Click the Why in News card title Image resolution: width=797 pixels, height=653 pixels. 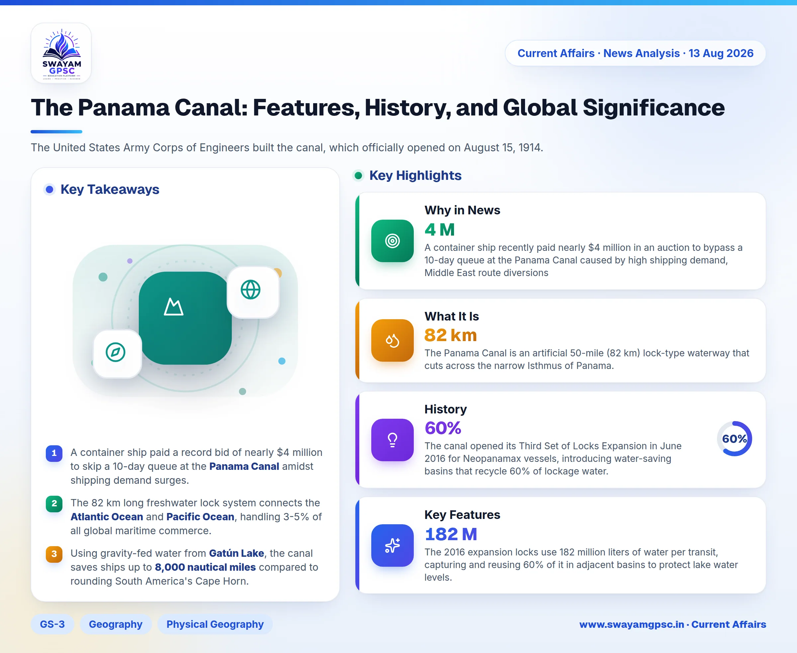[x=462, y=210]
